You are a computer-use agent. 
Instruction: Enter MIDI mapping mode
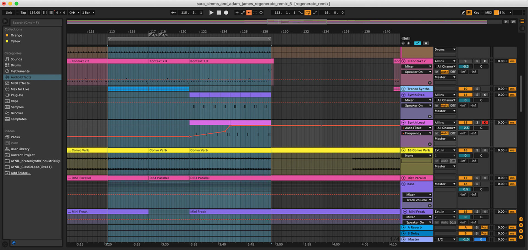[489, 12]
